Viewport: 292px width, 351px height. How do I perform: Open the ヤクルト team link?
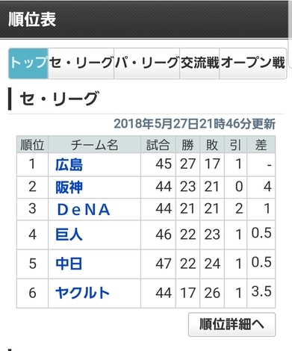coord(83,293)
